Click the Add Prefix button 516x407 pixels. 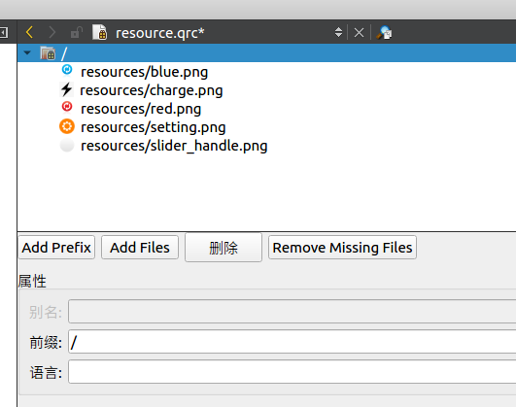pos(56,248)
